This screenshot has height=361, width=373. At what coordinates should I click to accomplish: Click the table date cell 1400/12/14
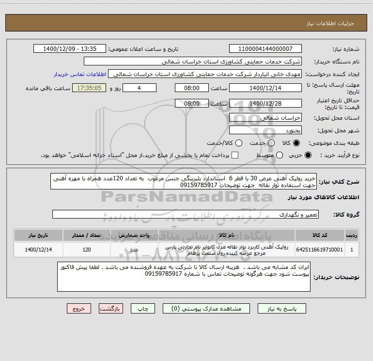click(x=38, y=250)
